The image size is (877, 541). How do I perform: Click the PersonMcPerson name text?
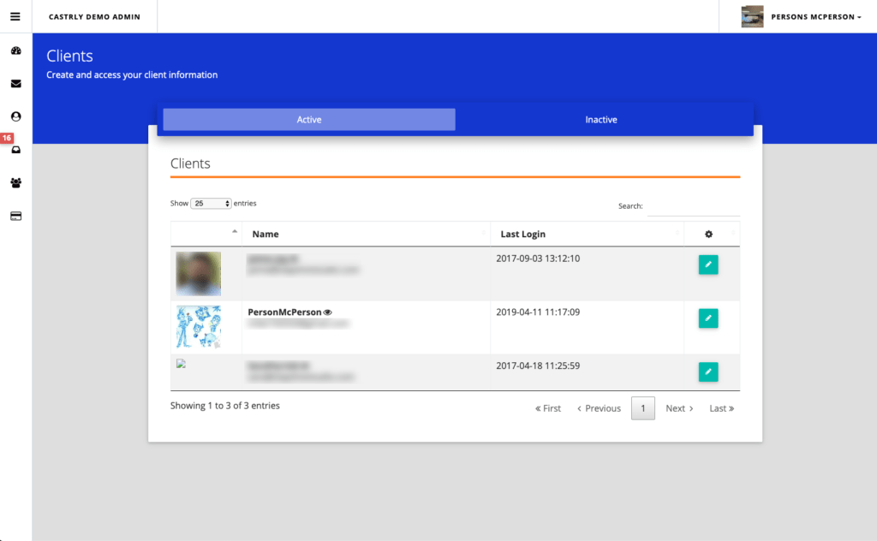click(x=284, y=312)
